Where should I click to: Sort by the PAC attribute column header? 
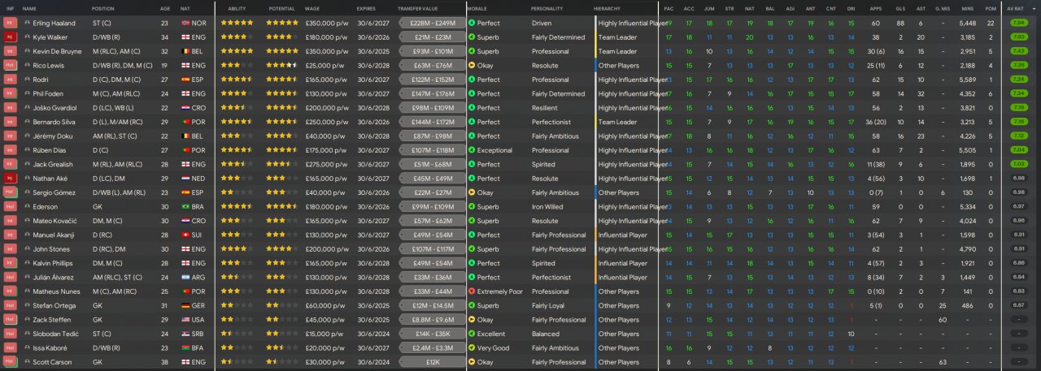pos(669,8)
